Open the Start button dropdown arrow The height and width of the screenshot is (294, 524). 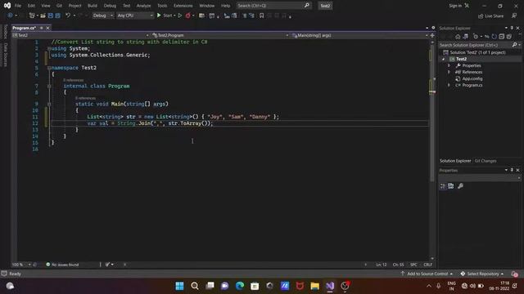(x=174, y=16)
